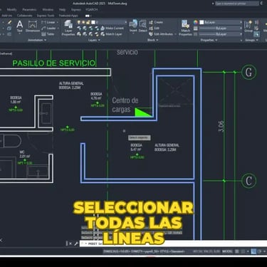Expand the Properties panel title
The width and height of the screenshot is (267, 267).
click(x=209, y=40)
